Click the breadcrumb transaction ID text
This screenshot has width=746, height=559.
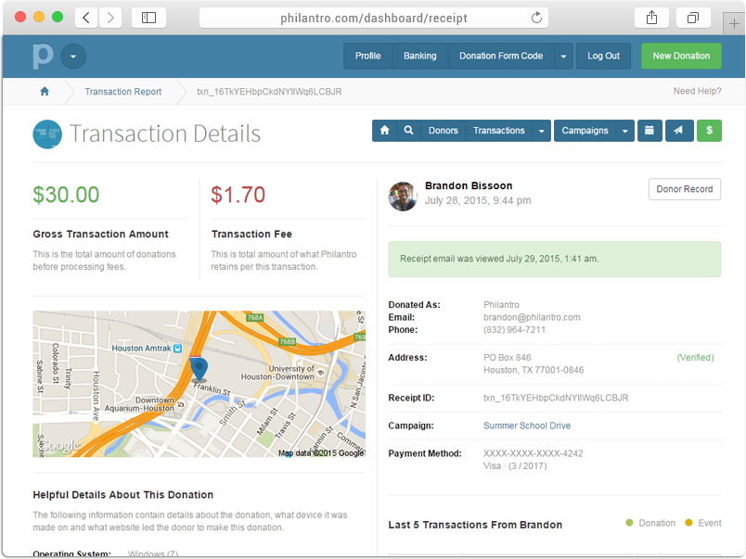tap(269, 92)
